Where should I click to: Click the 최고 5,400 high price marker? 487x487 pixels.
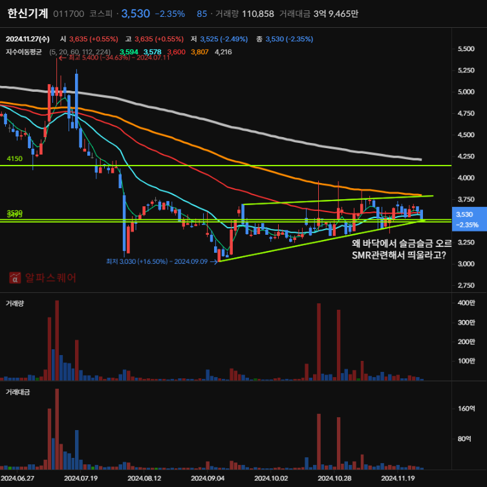click(x=118, y=58)
